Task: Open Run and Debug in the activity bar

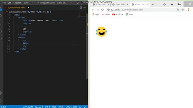Action: tap(1, 31)
